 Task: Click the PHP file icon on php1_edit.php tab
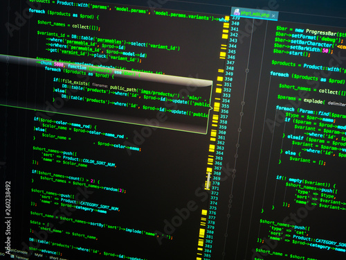237,12
